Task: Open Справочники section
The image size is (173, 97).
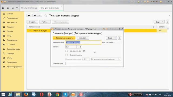Action: coord(12,62)
